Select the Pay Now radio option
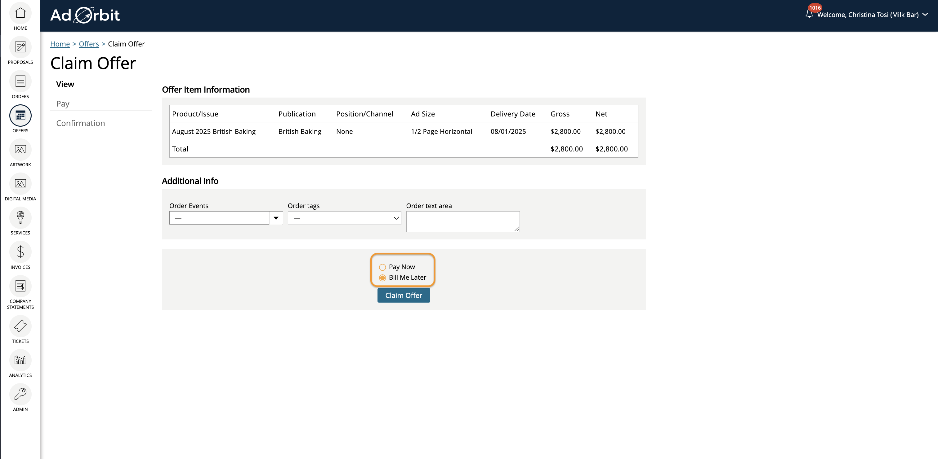 click(x=382, y=267)
